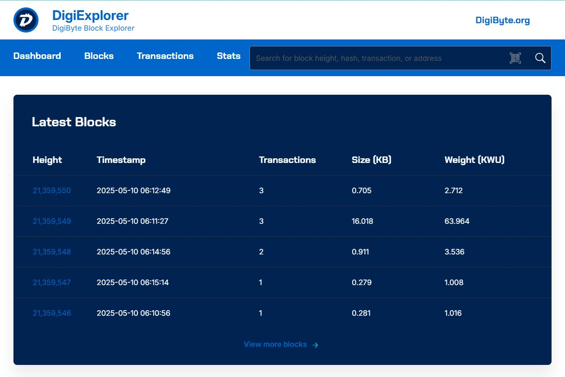The width and height of the screenshot is (565, 377).
Task: Open block 21,359,550
Action: click(x=51, y=190)
